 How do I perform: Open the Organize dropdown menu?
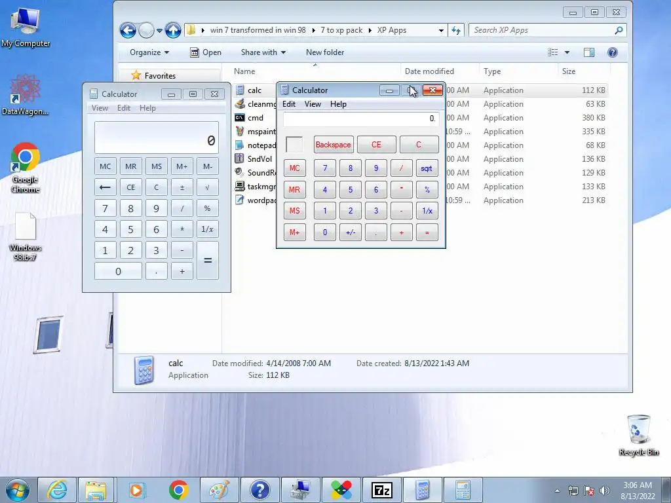pyautogui.click(x=149, y=52)
